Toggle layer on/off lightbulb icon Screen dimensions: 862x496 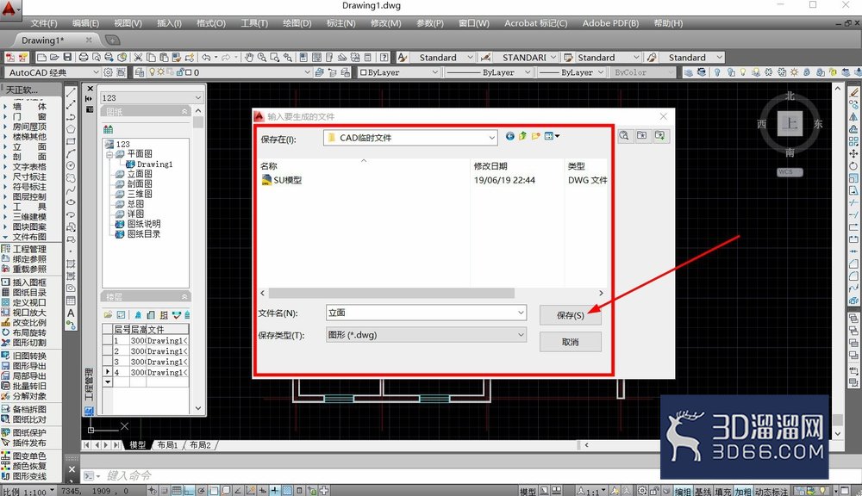tap(153, 72)
